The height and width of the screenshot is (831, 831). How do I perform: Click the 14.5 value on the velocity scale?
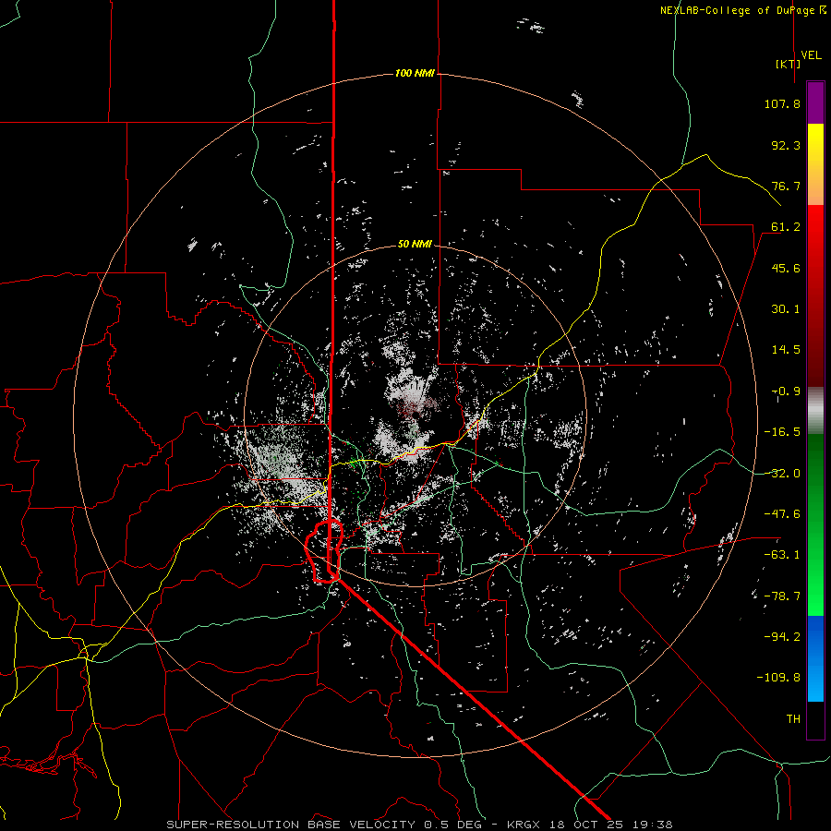(786, 350)
